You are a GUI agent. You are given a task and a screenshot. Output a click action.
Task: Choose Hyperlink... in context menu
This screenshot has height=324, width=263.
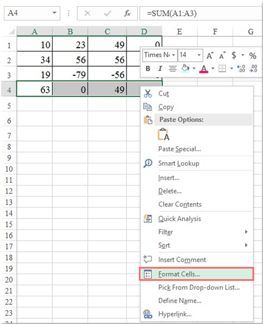pyautogui.click(x=196, y=314)
